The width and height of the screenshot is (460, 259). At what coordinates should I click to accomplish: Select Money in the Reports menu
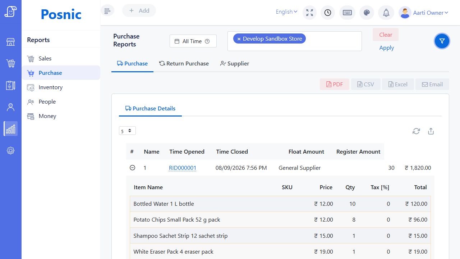click(x=61, y=116)
